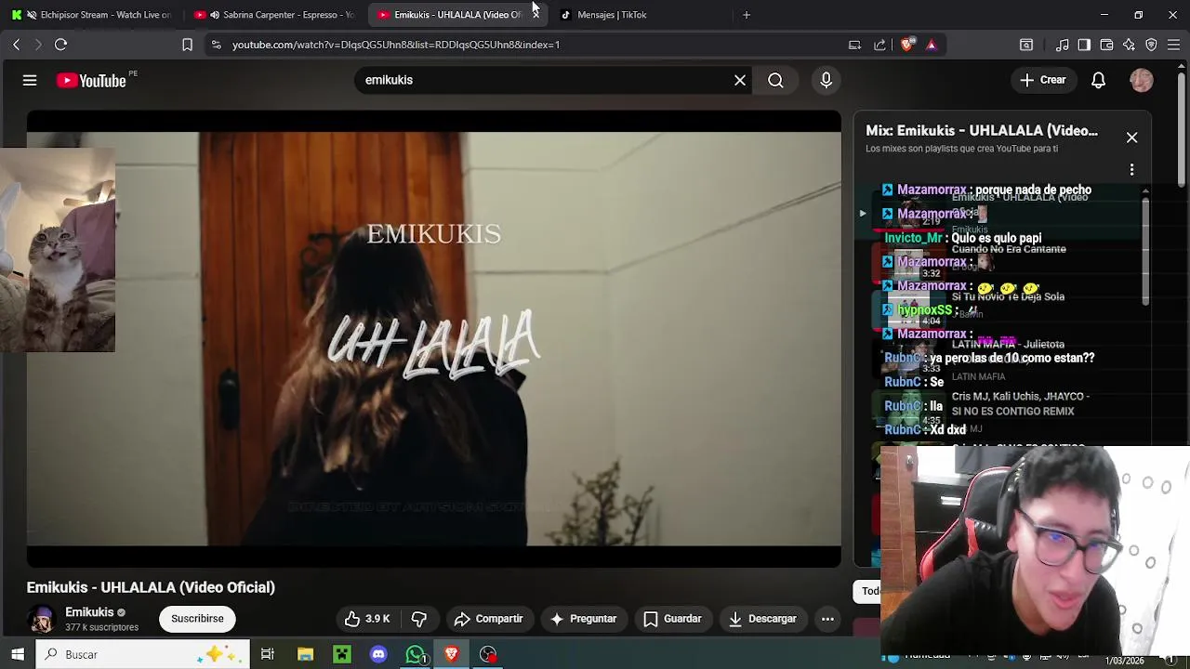This screenshot has width=1190, height=669.
Task: Open the Brave Wallet icon
Action: point(1106,45)
